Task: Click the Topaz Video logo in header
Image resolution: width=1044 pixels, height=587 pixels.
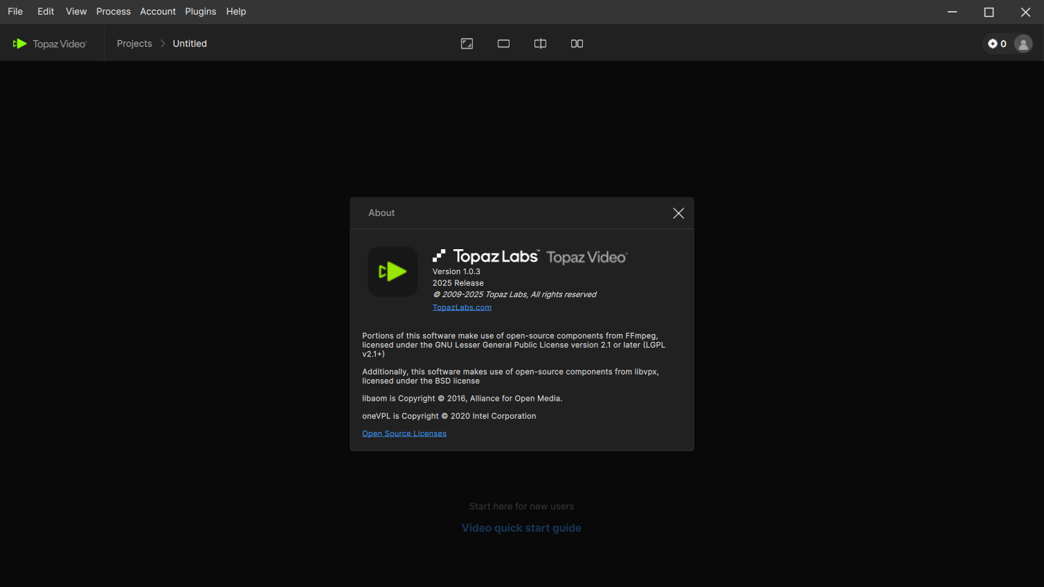Action: tap(50, 44)
